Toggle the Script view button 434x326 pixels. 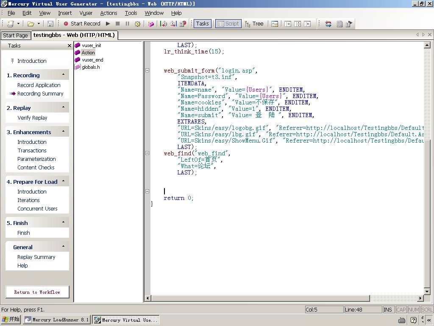[228, 24]
